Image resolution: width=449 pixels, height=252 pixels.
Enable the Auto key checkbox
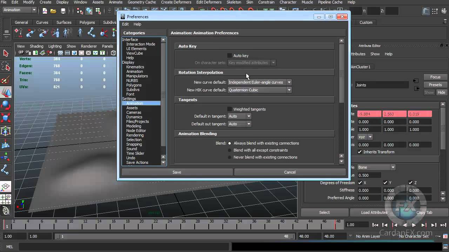[229, 55]
